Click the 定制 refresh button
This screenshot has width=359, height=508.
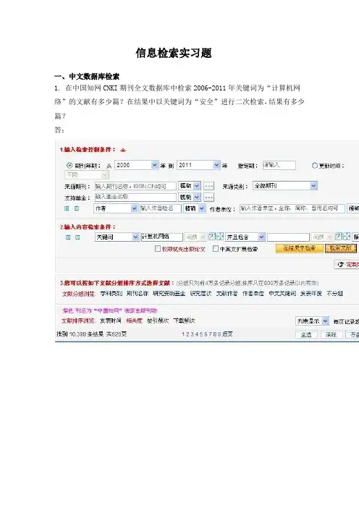pos(347,265)
